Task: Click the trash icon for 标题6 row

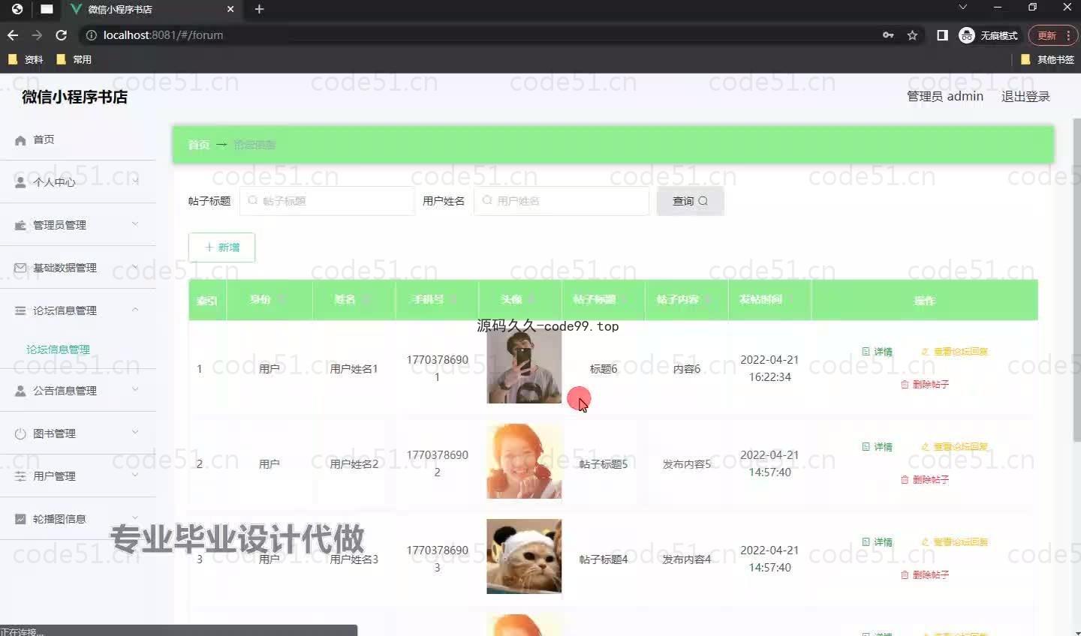Action: tap(905, 384)
